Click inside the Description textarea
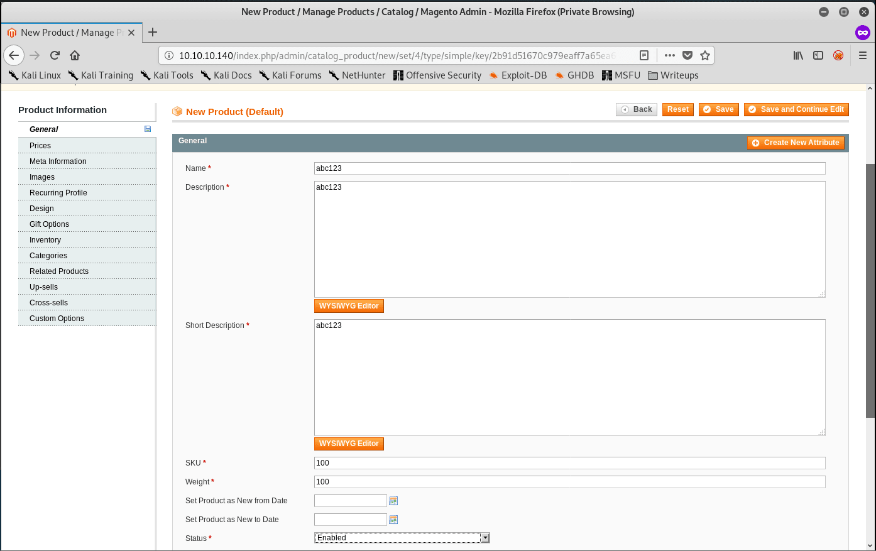Viewport: 876px width, 551px height. (x=569, y=239)
